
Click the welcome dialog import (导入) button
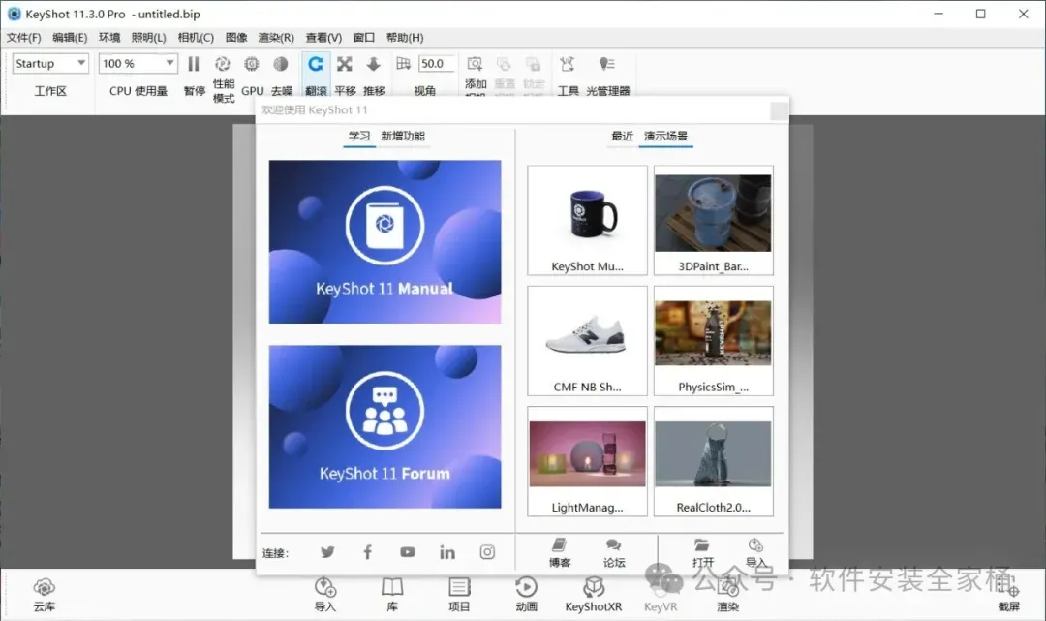[755, 553]
